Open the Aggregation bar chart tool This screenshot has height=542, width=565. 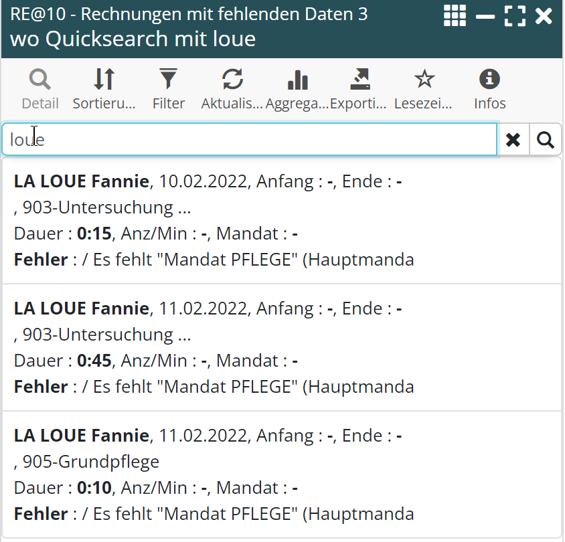297,89
